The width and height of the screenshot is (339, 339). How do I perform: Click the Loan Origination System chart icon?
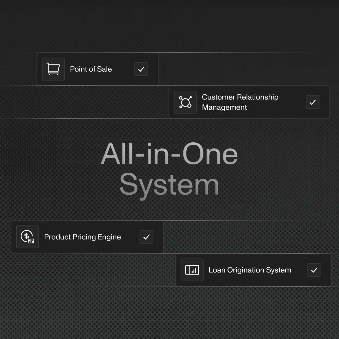click(x=192, y=270)
